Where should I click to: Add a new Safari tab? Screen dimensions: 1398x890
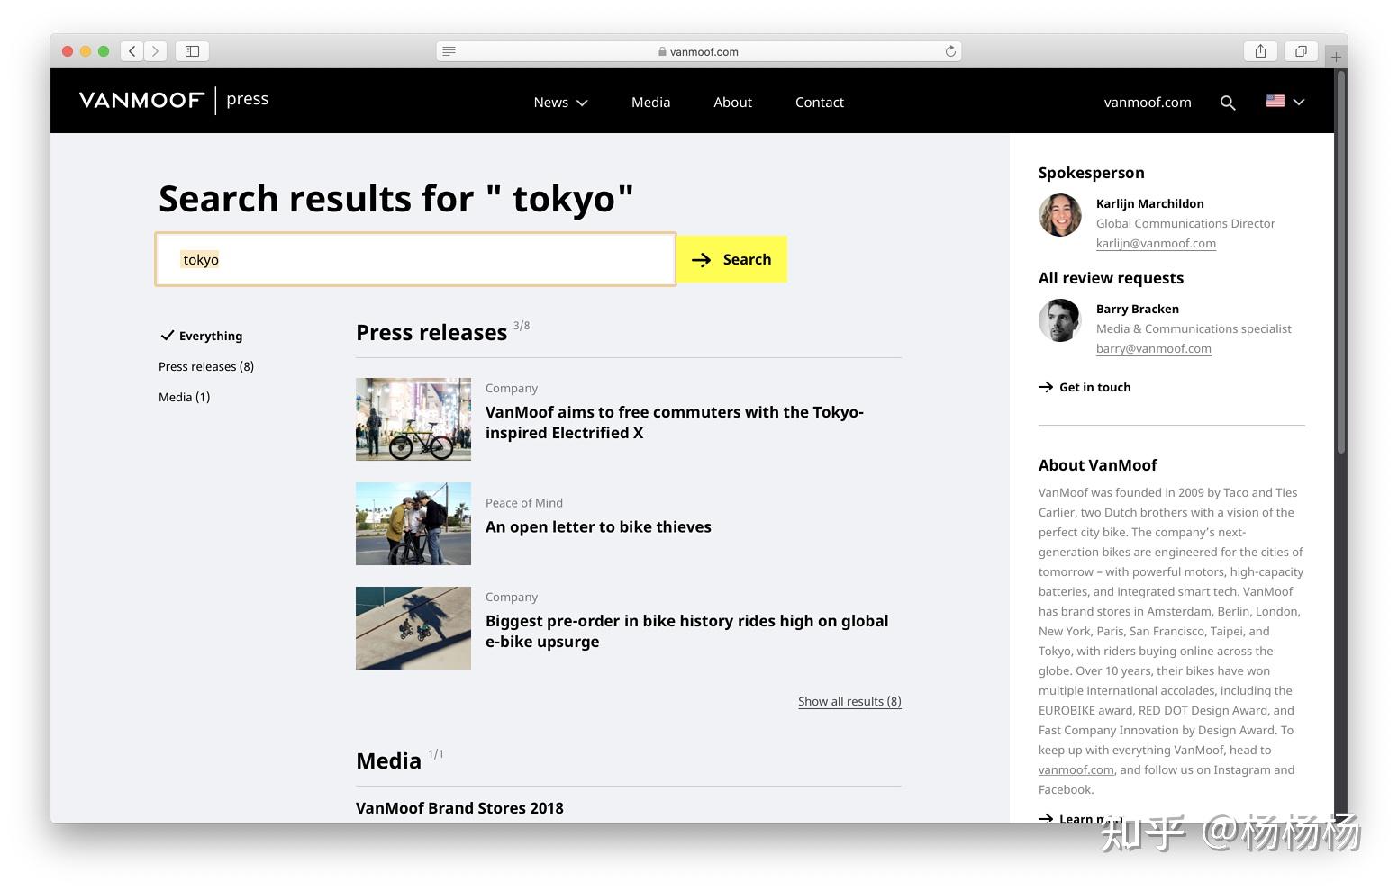pos(1336,57)
